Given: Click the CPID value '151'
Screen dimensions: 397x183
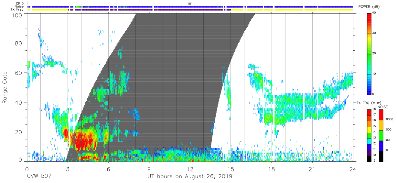Looking at the screenshot, I should pos(190,4).
